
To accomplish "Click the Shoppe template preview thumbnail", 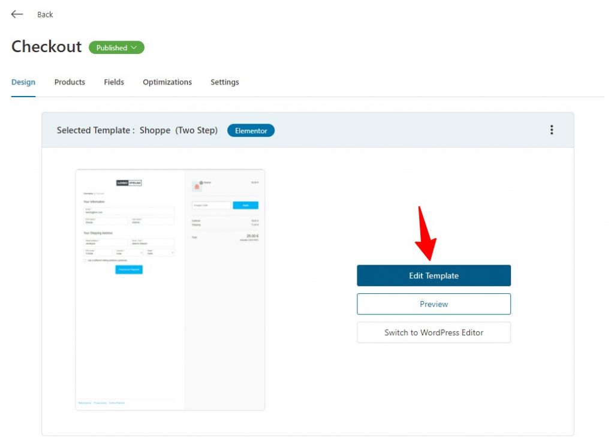I will click(170, 290).
